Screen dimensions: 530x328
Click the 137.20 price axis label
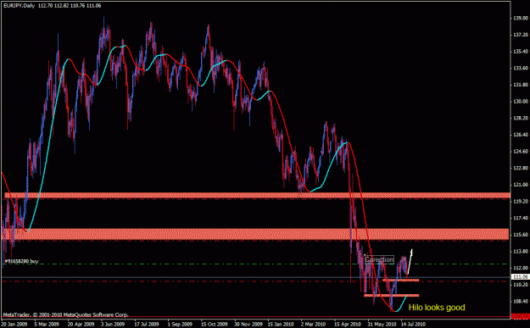[x=521, y=35]
